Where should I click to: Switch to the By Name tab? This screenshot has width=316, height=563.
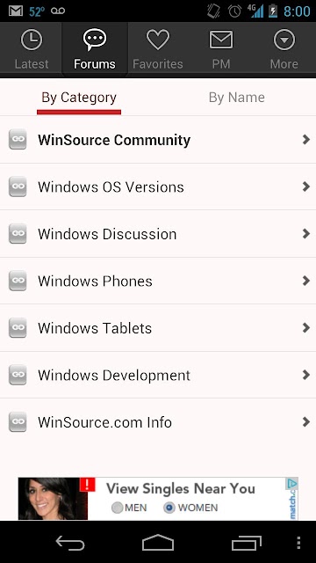[237, 98]
